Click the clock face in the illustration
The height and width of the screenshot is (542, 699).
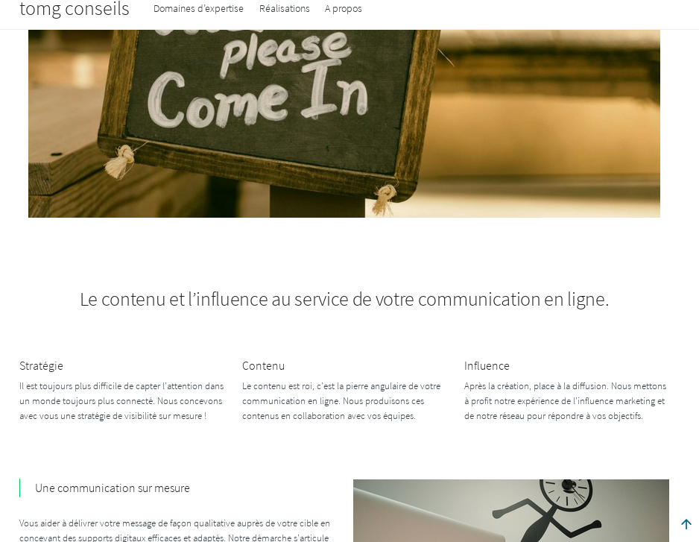(566, 492)
